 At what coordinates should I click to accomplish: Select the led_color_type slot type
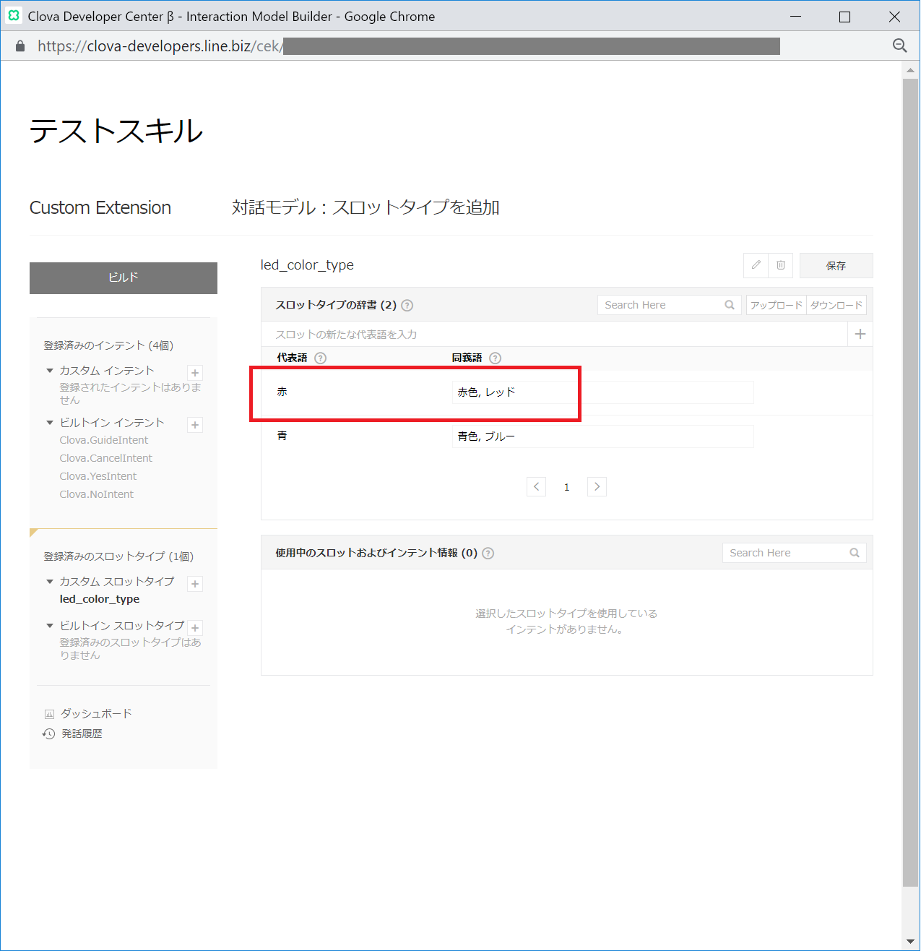click(99, 599)
